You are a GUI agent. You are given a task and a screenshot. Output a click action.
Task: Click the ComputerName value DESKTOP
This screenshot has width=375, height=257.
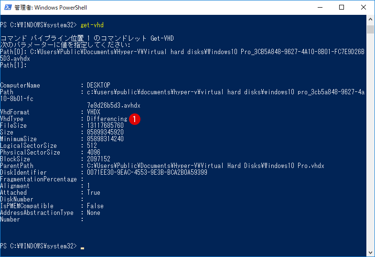pyautogui.click(x=98, y=85)
